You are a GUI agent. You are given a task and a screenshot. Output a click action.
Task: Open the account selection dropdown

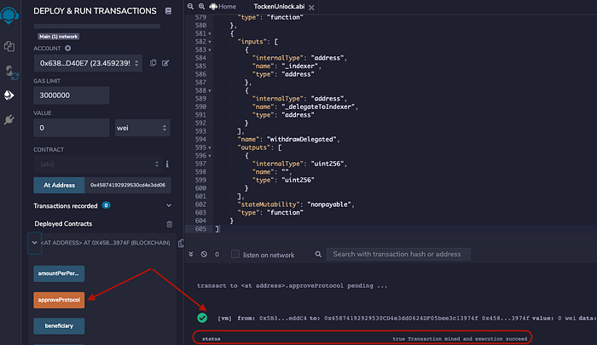(x=88, y=63)
